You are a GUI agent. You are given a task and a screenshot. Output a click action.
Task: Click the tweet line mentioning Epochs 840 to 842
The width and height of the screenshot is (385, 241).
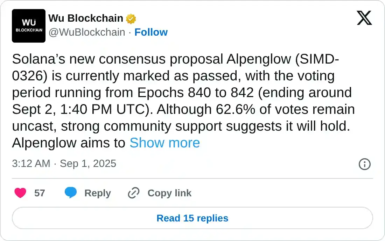[182, 93]
